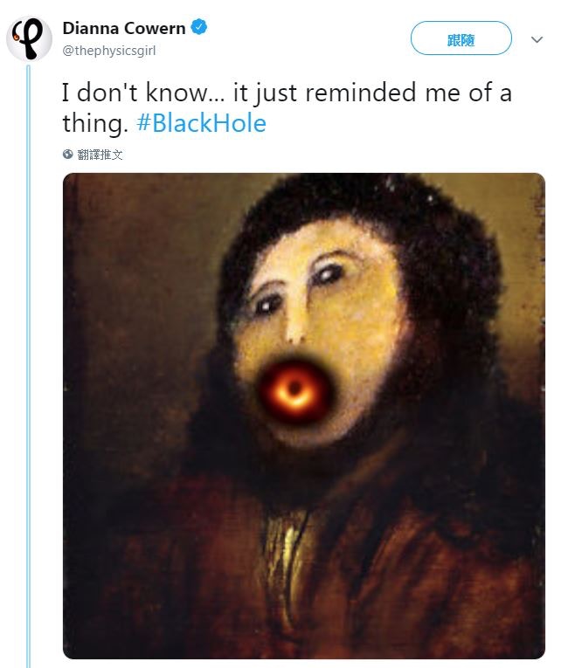
Task: Select the Dianna Cowern display name
Action: coord(124,29)
